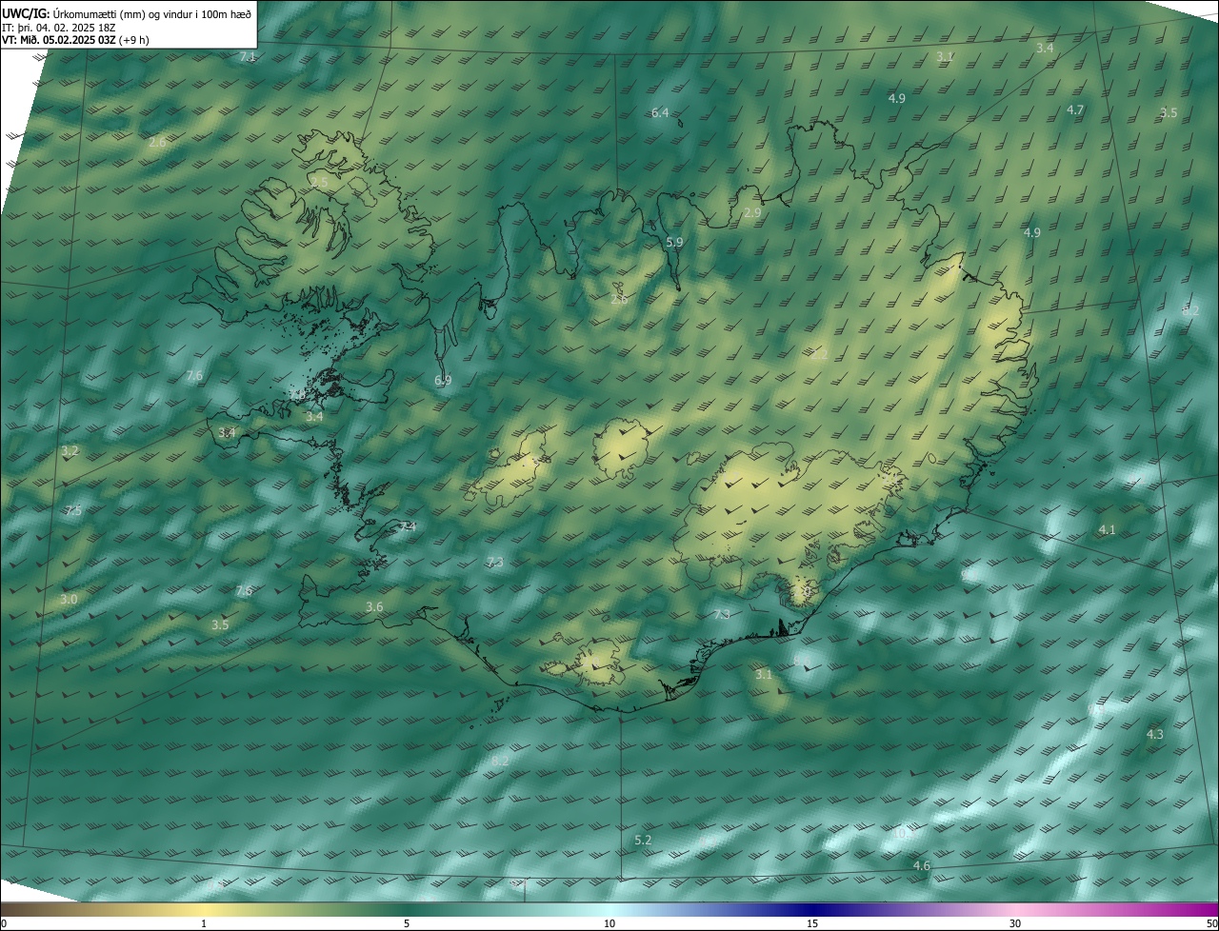Click the 4.6 value label on the map
The width and height of the screenshot is (1219, 931).
[x=921, y=866]
